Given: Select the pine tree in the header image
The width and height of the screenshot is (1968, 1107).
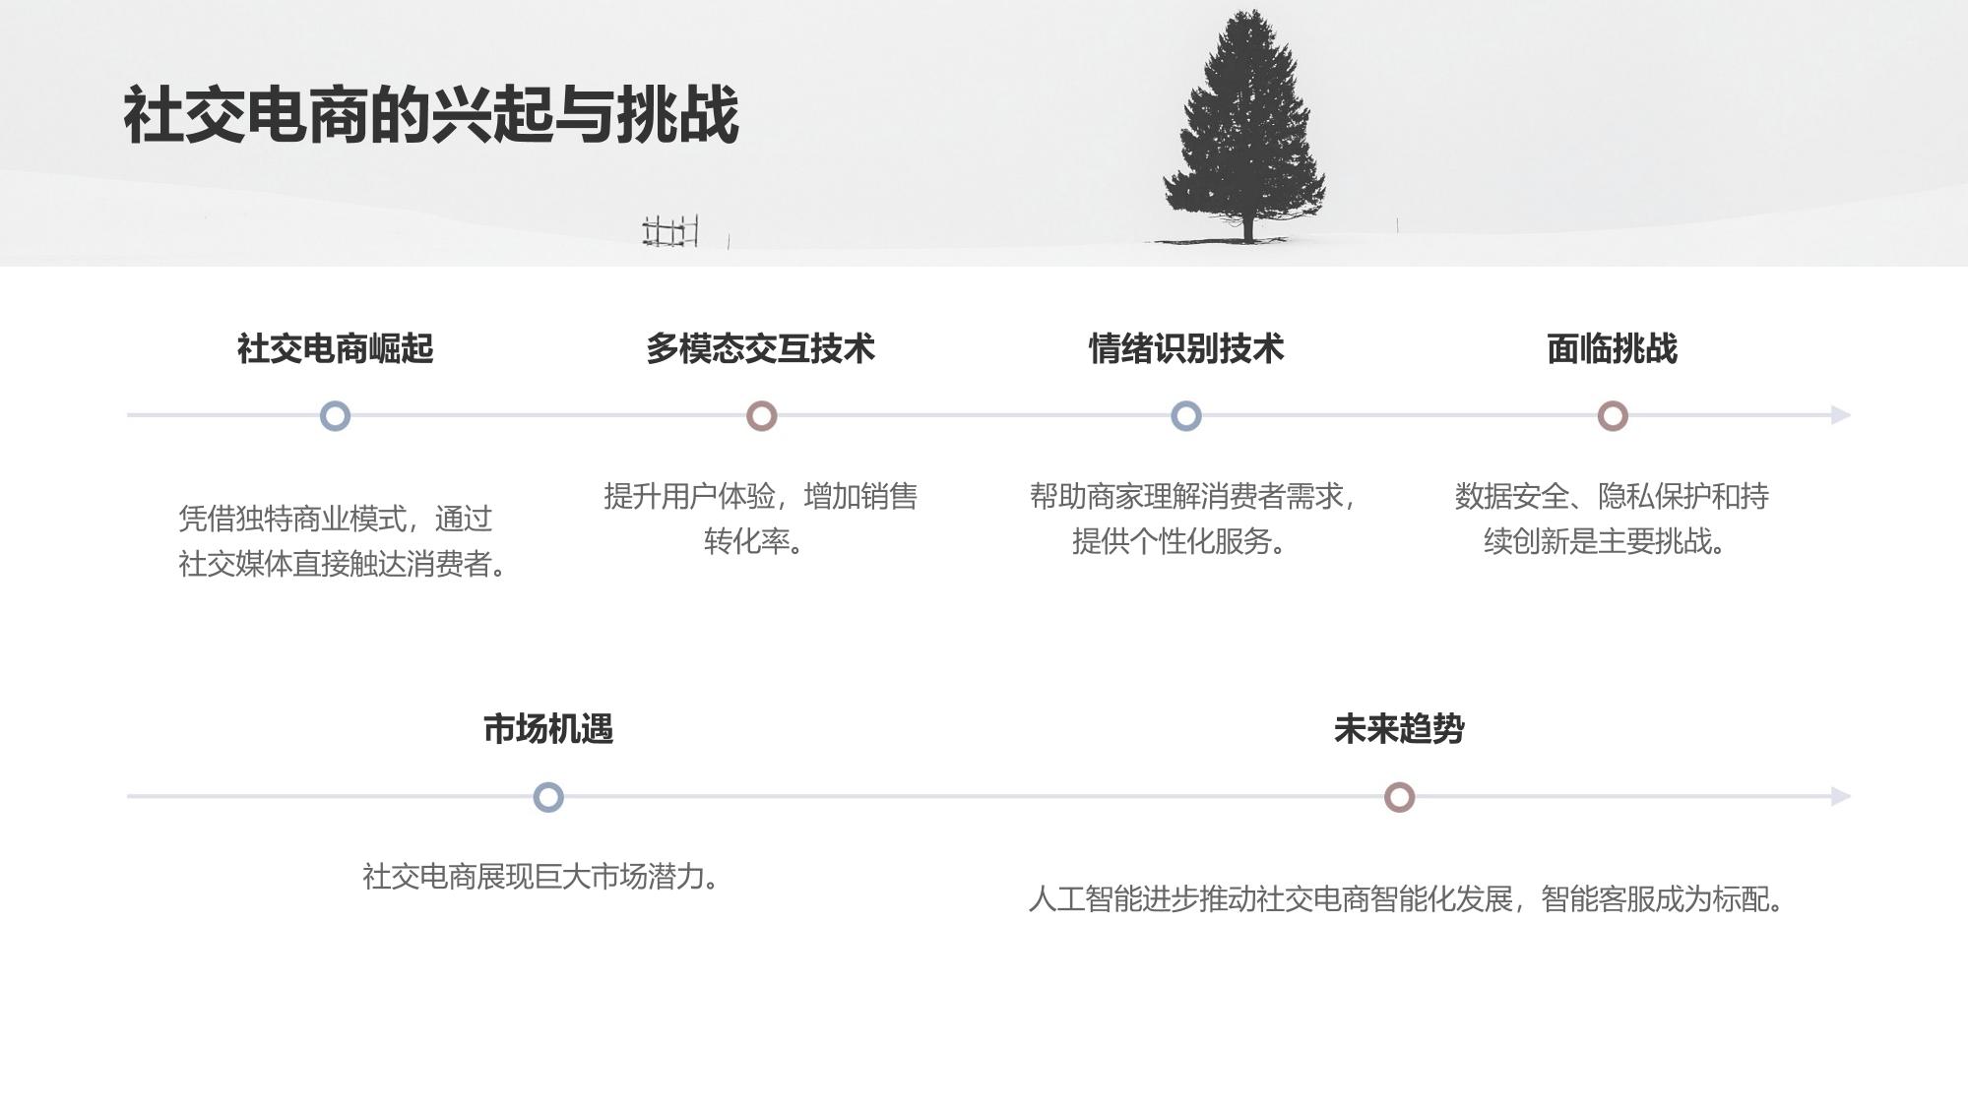Looking at the screenshot, I should pos(1246,126).
